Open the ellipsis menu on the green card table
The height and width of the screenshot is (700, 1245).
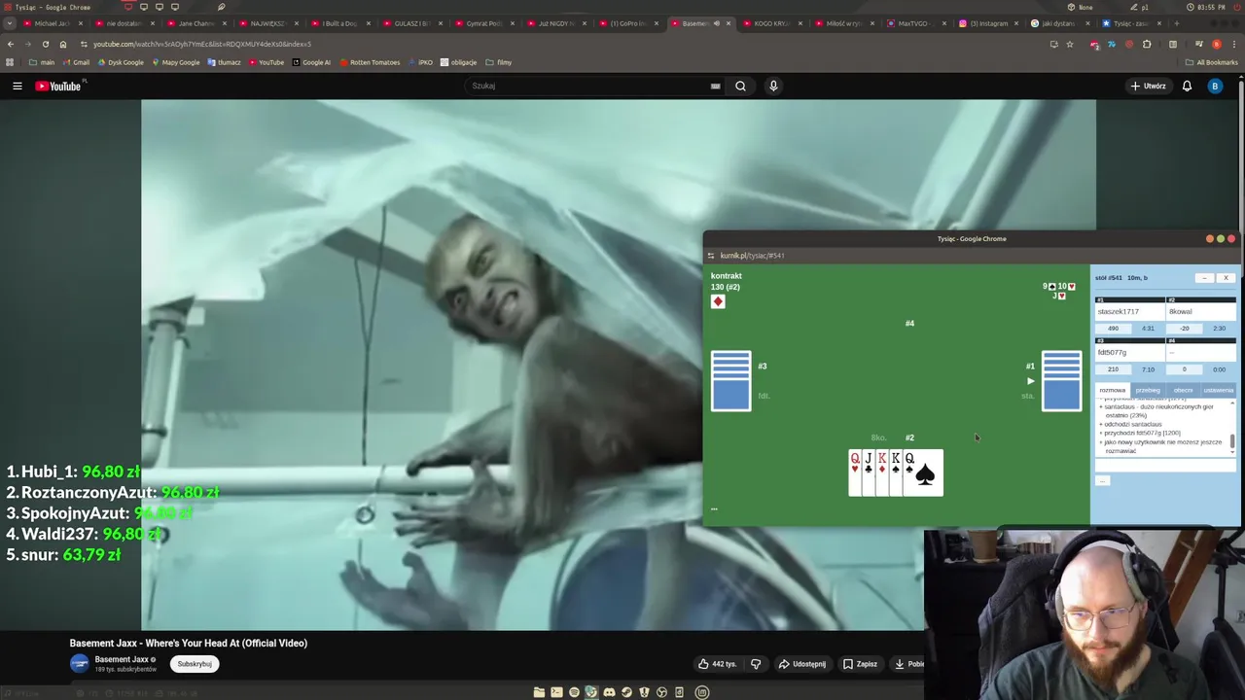click(x=714, y=508)
